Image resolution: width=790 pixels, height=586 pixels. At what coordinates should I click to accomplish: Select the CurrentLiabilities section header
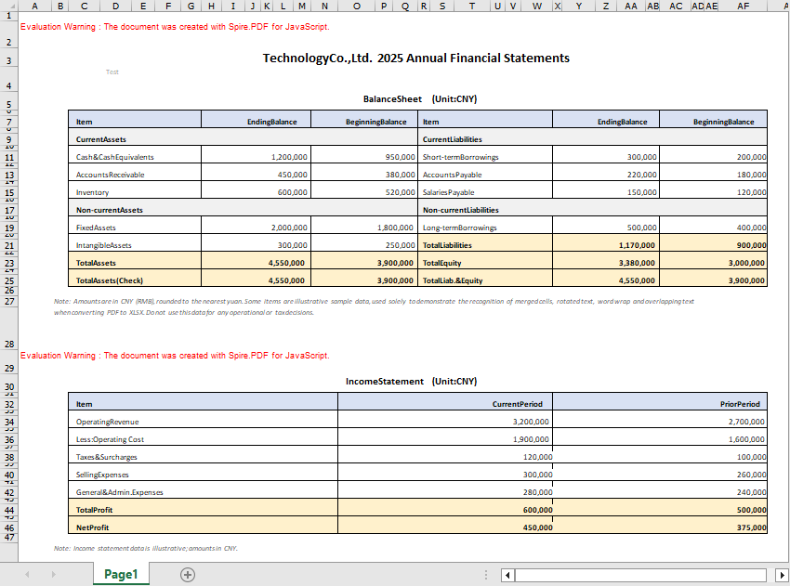(593, 137)
